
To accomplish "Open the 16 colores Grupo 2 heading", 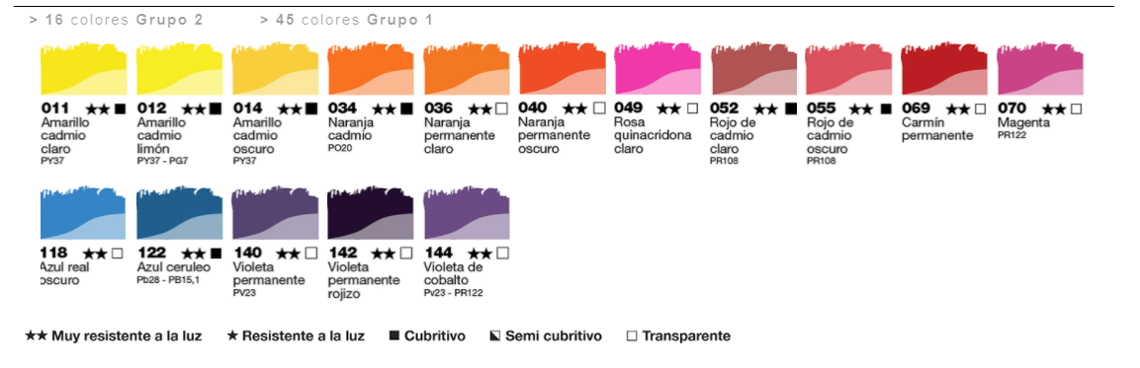I will click(x=117, y=21).
